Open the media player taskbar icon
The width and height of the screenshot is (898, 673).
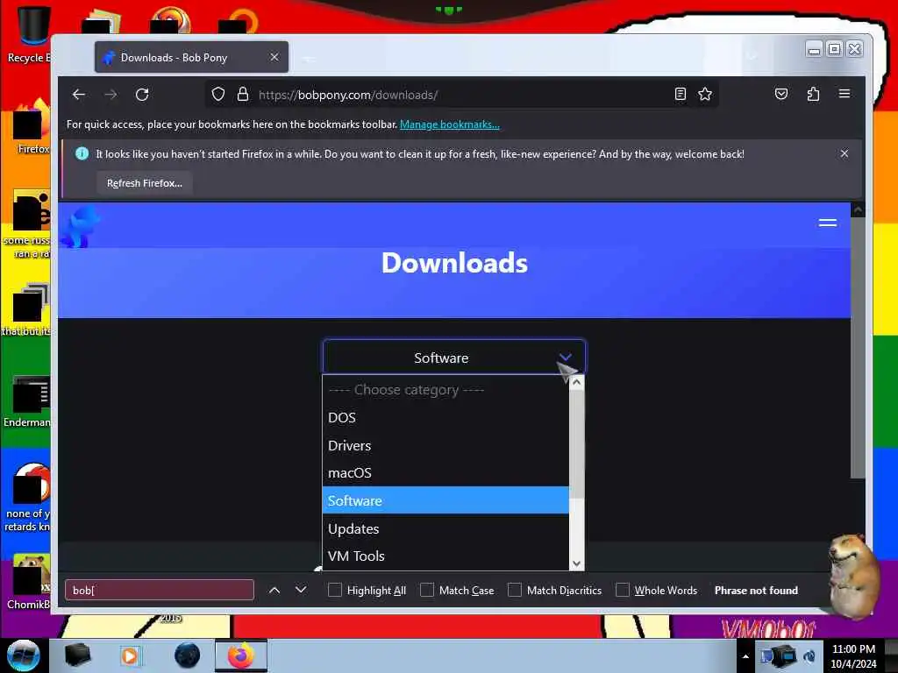(x=130, y=655)
